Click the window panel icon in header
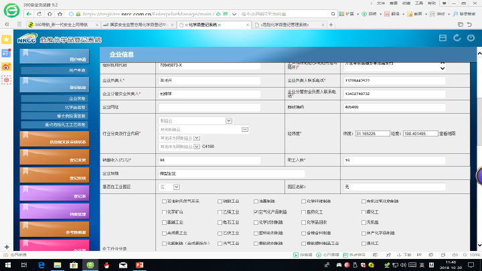 tap(442, 38)
